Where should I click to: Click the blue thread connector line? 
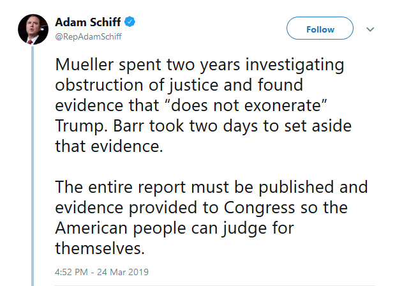click(33, 165)
